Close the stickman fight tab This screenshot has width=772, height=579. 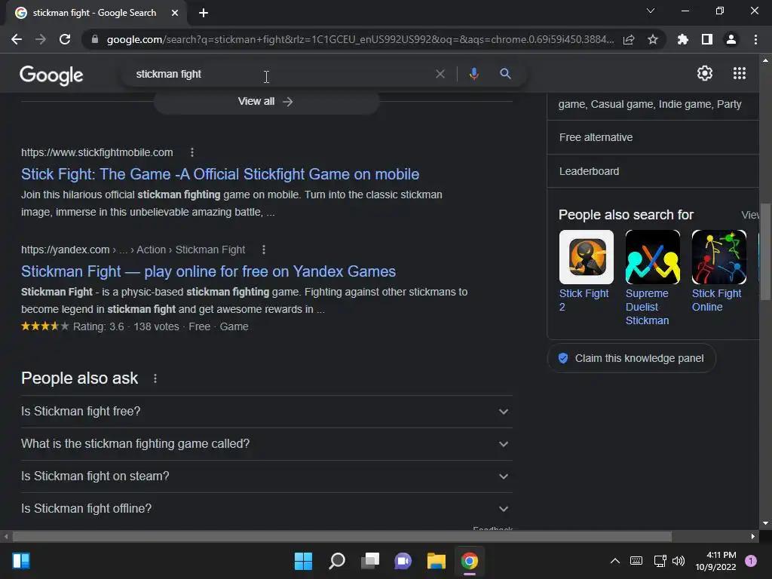point(175,13)
